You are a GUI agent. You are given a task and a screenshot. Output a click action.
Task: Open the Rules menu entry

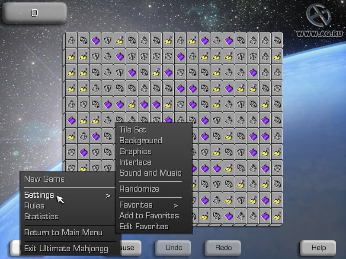click(35, 206)
